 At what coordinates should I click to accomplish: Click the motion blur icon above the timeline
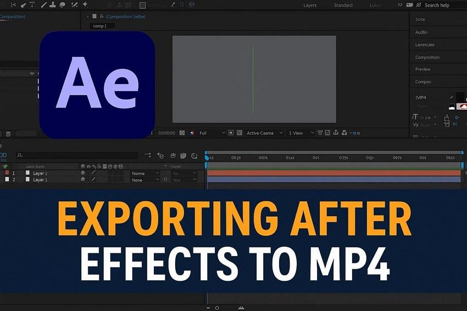183,156
